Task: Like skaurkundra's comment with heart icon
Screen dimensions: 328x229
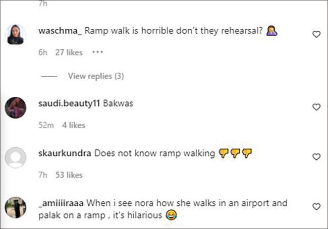Action: pyautogui.click(x=316, y=157)
